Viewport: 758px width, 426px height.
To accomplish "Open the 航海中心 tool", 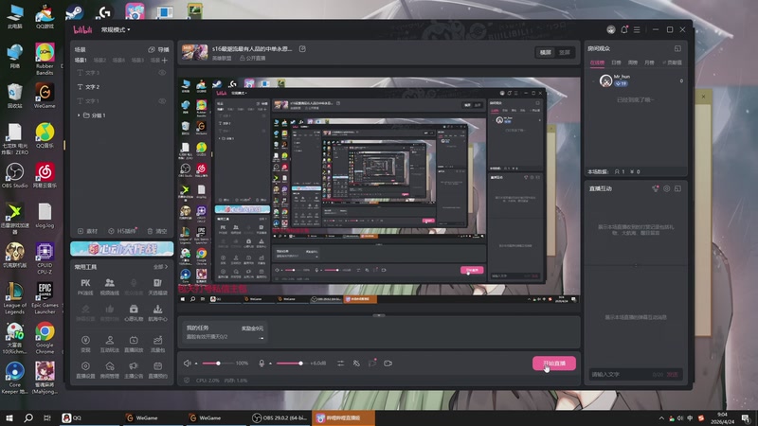I will 157,312.
